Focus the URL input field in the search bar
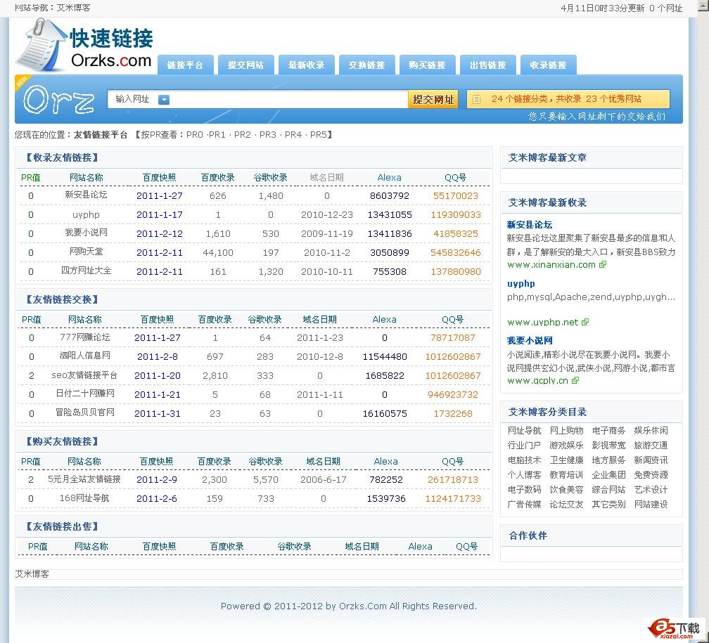Image resolution: width=709 pixels, height=643 pixels. [288, 100]
